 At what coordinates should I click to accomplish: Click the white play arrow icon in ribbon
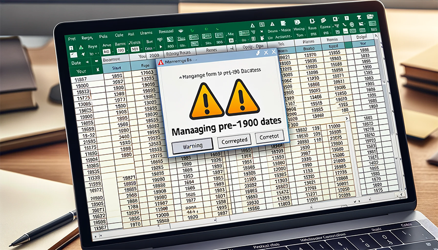coord(161,46)
